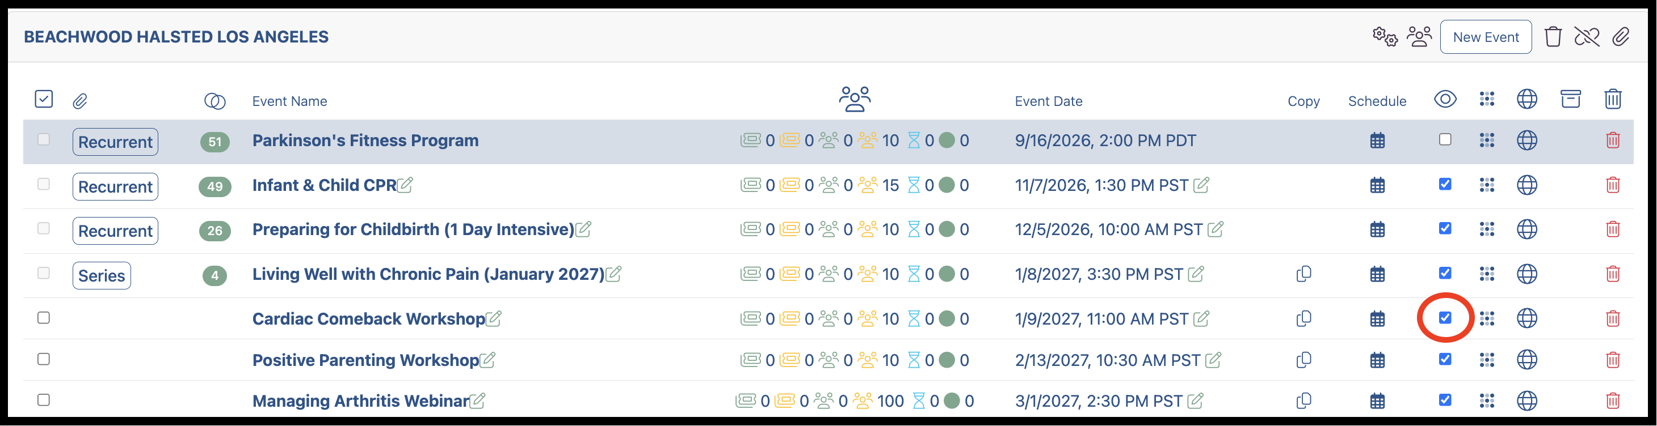Click the archive box column header icon
Screen dimensions: 1657x426
point(1570,100)
